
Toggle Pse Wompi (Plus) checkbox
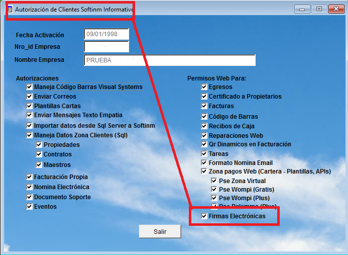point(214,198)
